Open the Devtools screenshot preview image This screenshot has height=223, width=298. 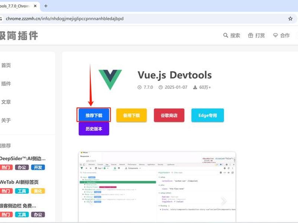pos(157,187)
